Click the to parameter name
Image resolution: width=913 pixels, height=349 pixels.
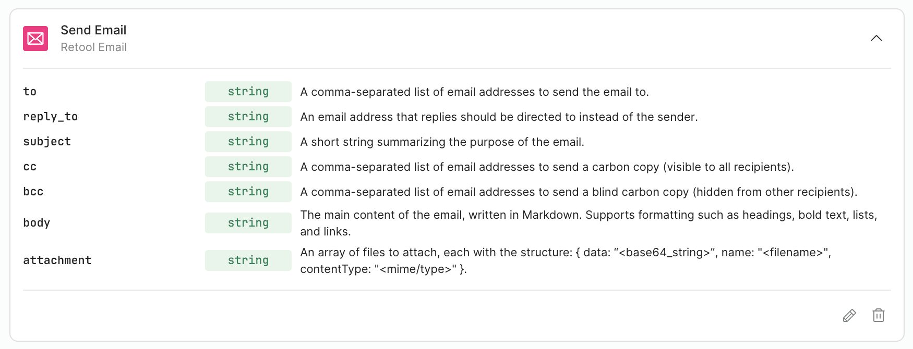pos(29,91)
